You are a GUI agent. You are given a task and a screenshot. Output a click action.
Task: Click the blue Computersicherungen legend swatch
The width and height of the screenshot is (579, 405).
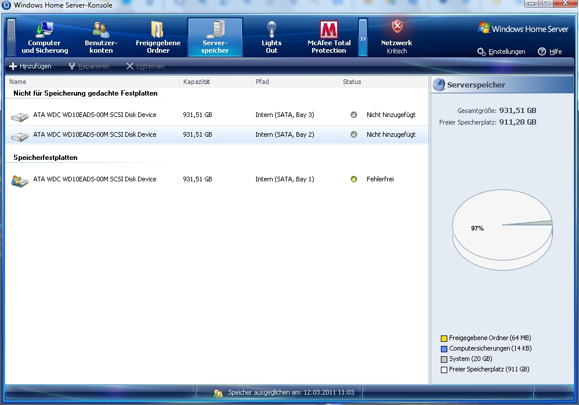pos(444,349)
